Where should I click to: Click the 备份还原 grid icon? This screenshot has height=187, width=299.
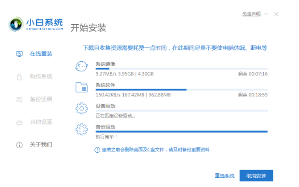(x=19, y=99)
